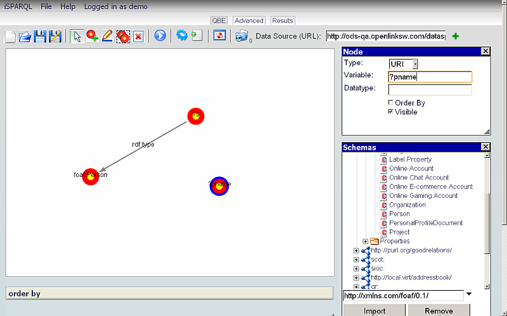Open the iSPARQL menu
Viewport: 507px width, 316px height.
[18, 6]
